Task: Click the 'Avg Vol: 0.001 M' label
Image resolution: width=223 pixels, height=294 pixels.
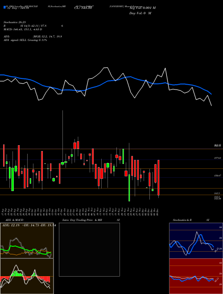Action: pos(142,8)
